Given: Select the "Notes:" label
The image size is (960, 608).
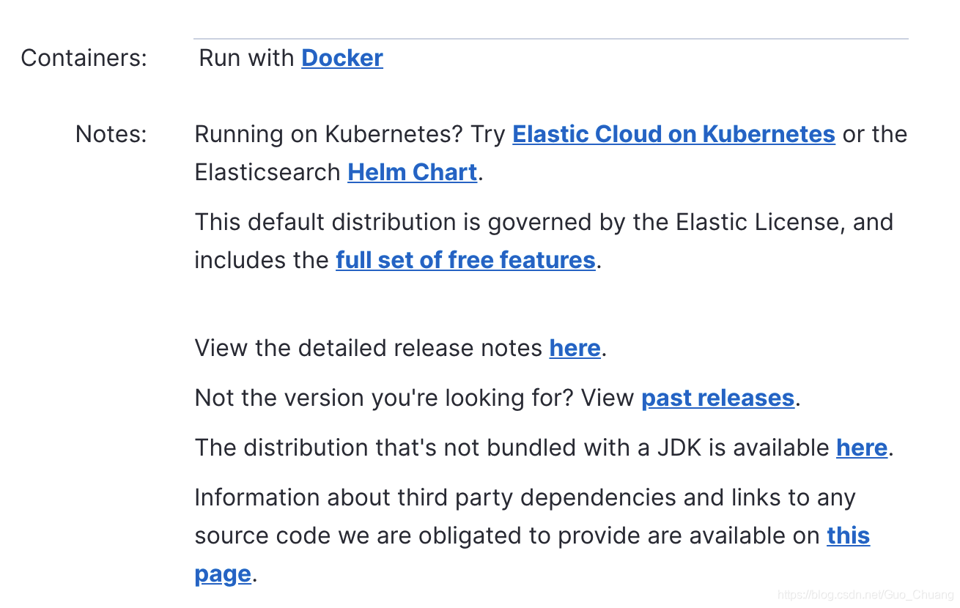Looking at the screenshot, I should click(111, 134).
